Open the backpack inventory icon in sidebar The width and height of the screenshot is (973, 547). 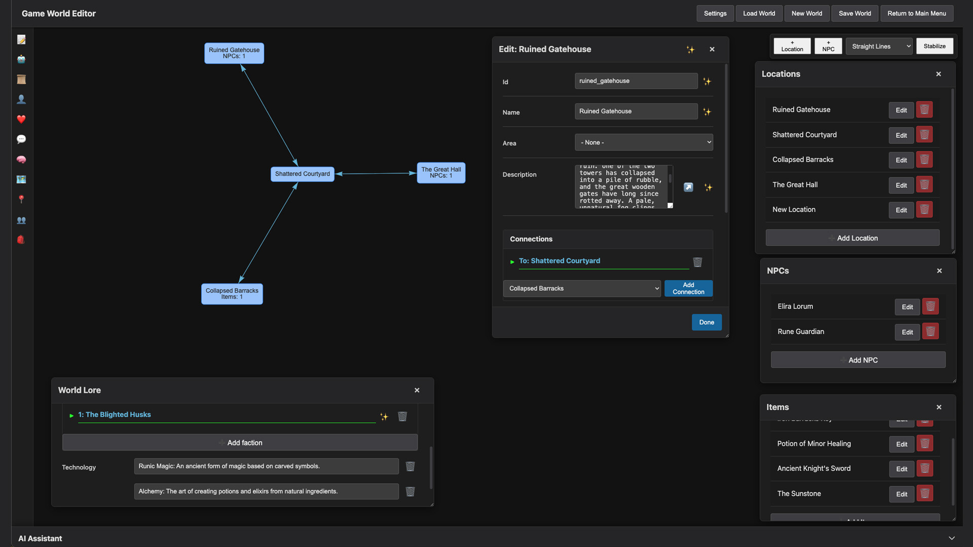coord(21,240)
